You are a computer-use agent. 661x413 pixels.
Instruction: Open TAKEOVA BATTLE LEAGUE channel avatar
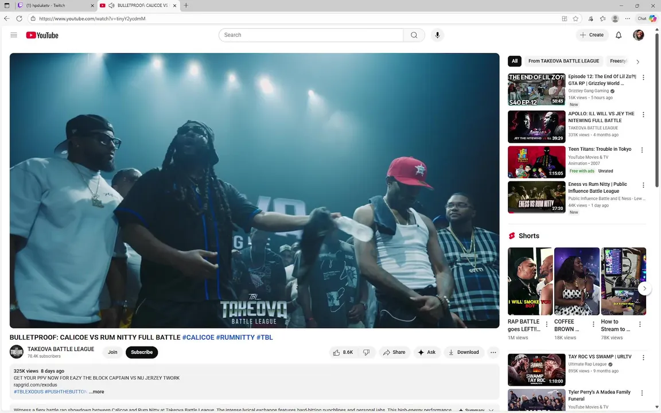(x=17, y=352)
